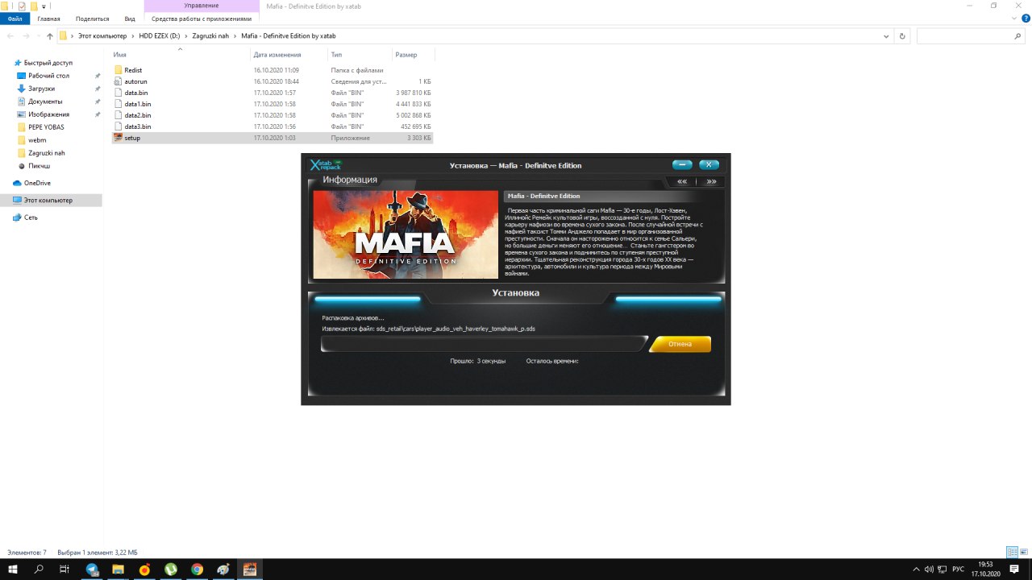
Task: Click HDD EZEX (D:) breadcrumb
Action: coord(158,36)
